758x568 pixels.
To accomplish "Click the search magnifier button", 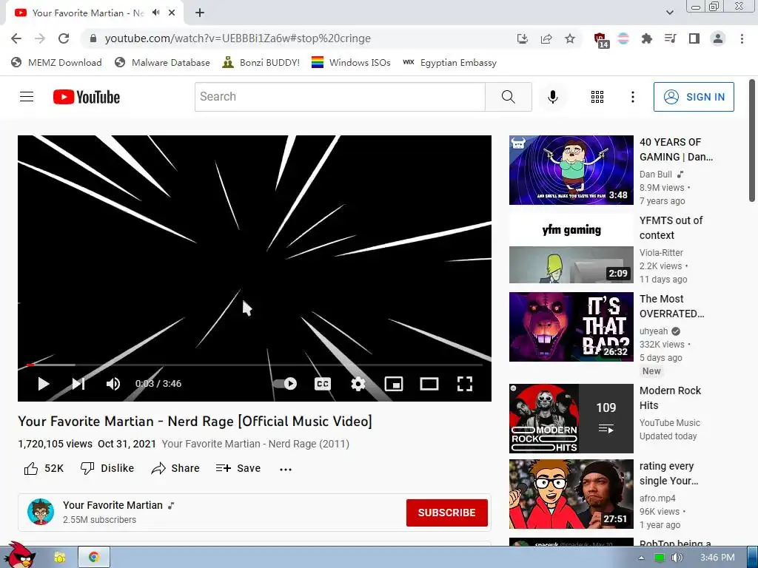I will point(508,97).
